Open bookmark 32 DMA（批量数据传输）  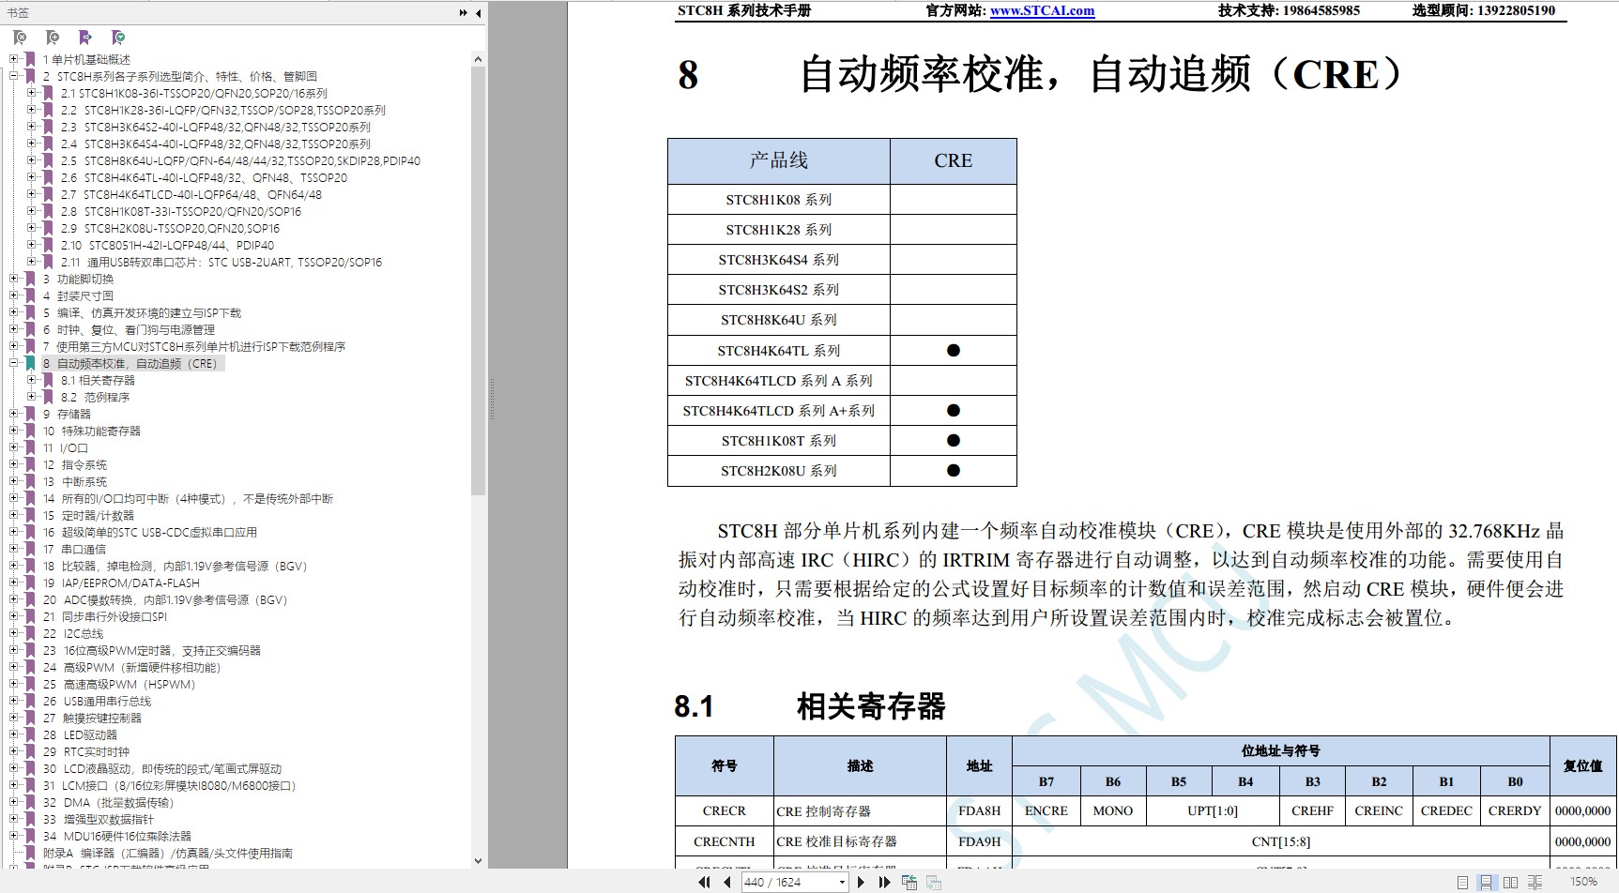108,802
